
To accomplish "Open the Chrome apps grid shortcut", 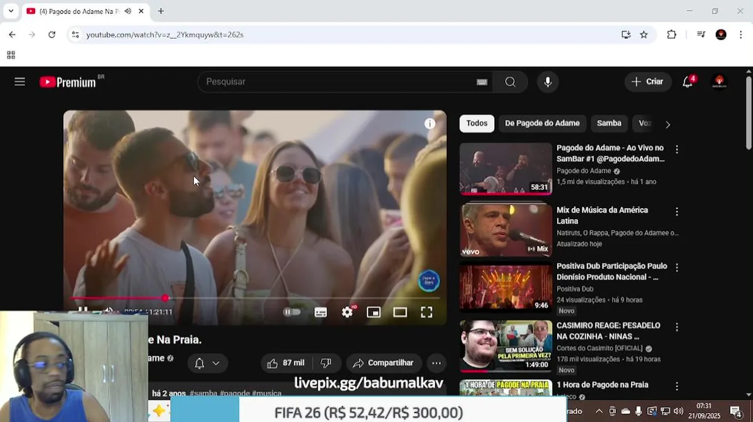I will [11, 55].
